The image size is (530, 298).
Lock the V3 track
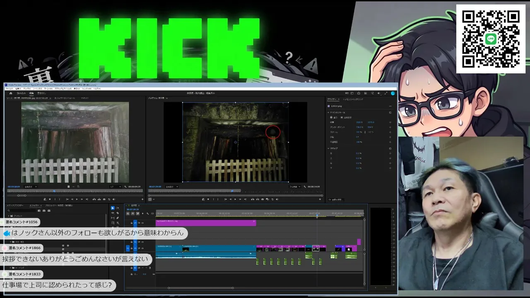coord(132,223)
